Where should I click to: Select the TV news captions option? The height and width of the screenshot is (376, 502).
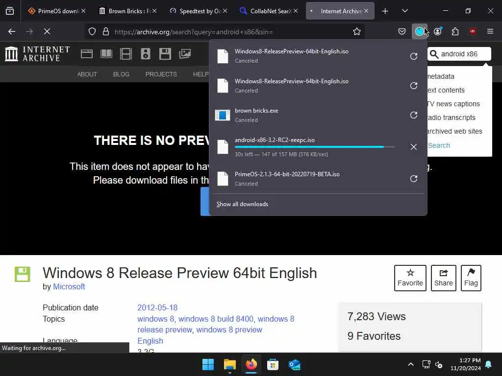tap(453, 104)
